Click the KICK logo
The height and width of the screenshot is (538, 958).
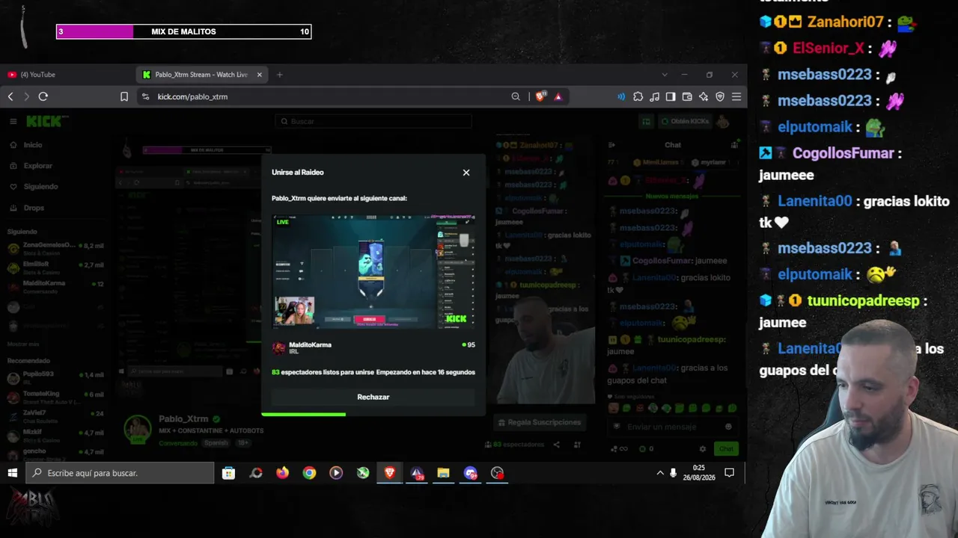tap(46, 121)
